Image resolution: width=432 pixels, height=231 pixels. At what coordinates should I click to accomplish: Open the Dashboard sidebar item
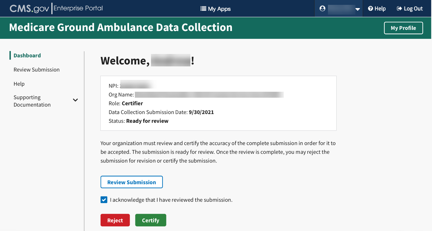27,56
